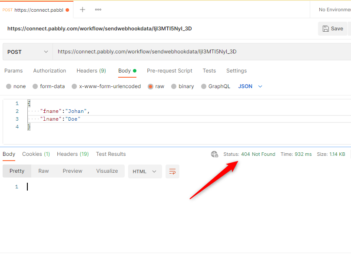Open the response Headers (19) tab
Viewport: 351px width, 260px height.
(x=73, y=154)
